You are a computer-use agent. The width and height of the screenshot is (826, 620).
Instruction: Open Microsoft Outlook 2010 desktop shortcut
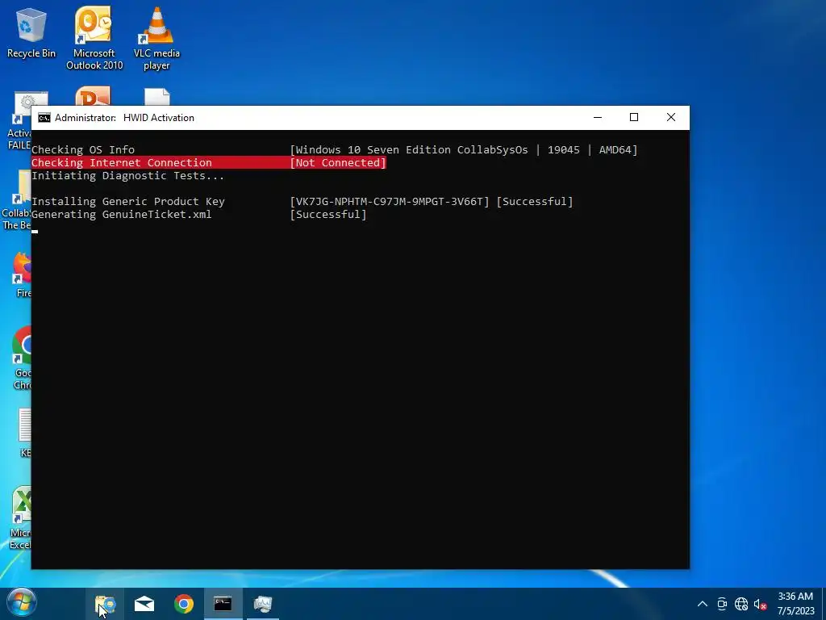pos(94,38)
